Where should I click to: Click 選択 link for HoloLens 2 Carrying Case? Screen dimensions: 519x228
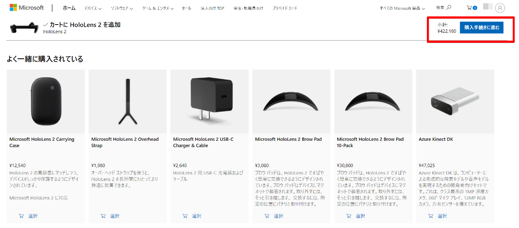click(x=33, y=216)
